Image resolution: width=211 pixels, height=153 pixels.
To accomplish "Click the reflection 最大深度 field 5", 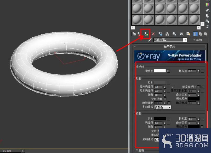I will pos(192,95).
